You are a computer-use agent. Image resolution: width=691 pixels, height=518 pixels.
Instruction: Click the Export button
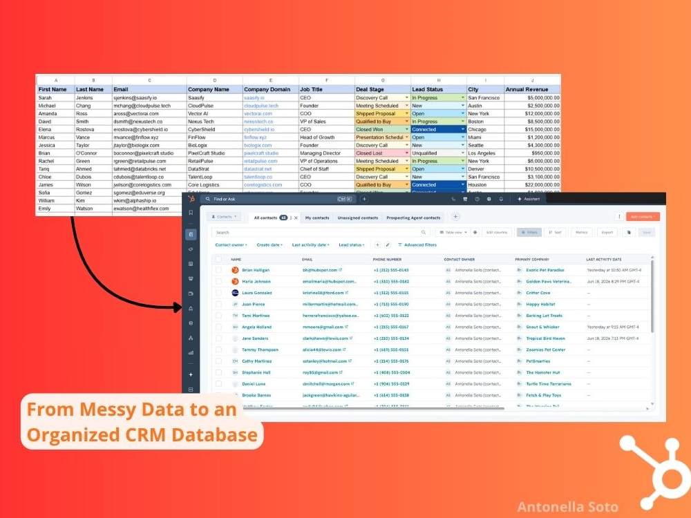607,232
